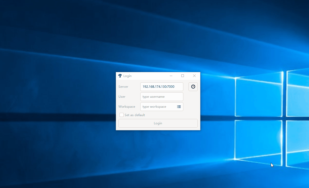Image resolution: width=309 pixels, height=188 pixels.
Task: Close the Login dialog
Action: 194,76
